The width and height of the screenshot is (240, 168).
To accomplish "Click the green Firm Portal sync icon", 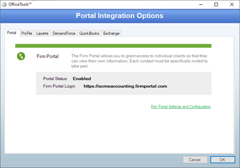I will [x=21, y=56].
